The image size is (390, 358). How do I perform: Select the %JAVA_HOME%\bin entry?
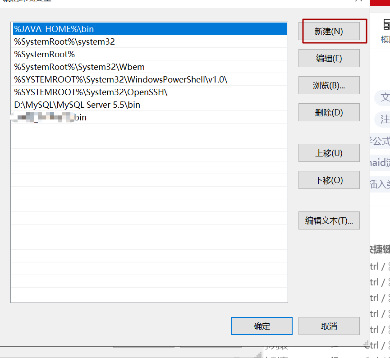pyautogui.click(x=149, y=29)
